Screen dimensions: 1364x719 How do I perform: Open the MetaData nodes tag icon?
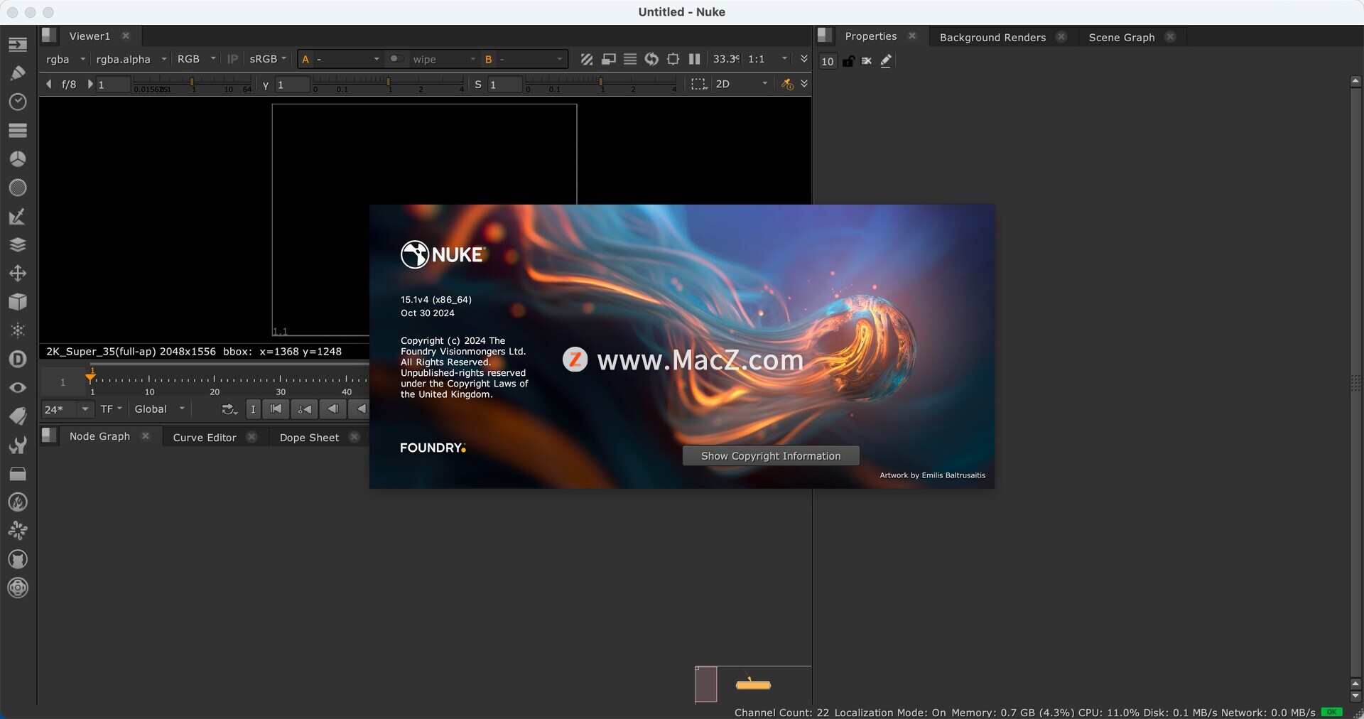[x=18, y=416]
